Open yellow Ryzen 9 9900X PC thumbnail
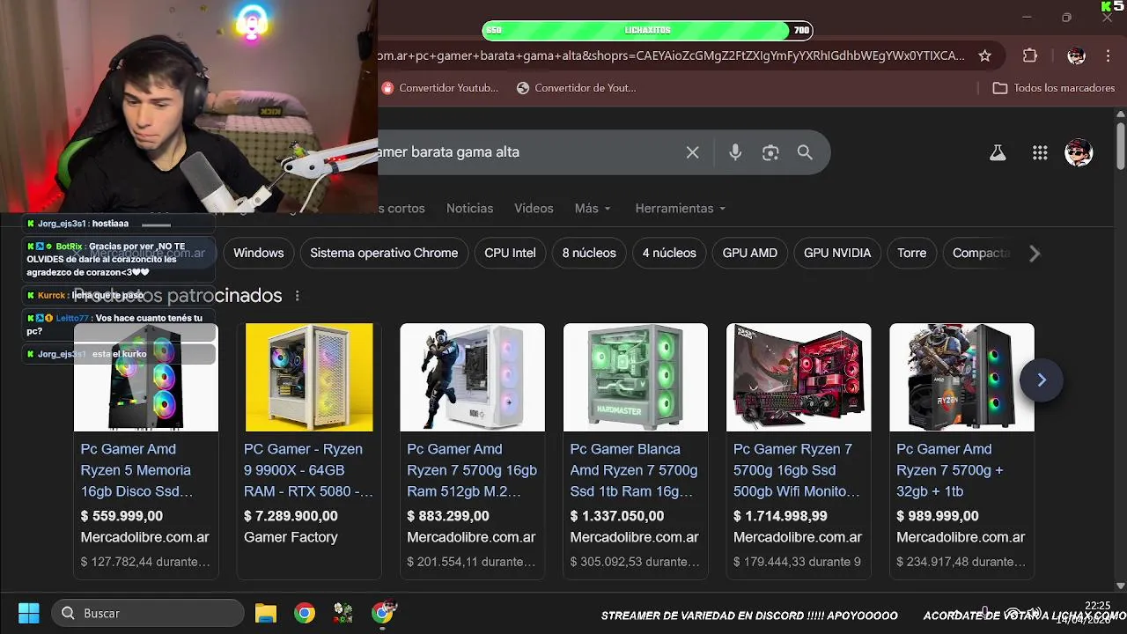 pos(309,377)
